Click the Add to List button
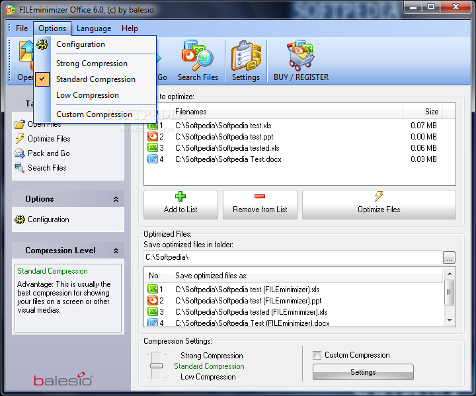This screenshot has height=396, width=476. [180, 205]
